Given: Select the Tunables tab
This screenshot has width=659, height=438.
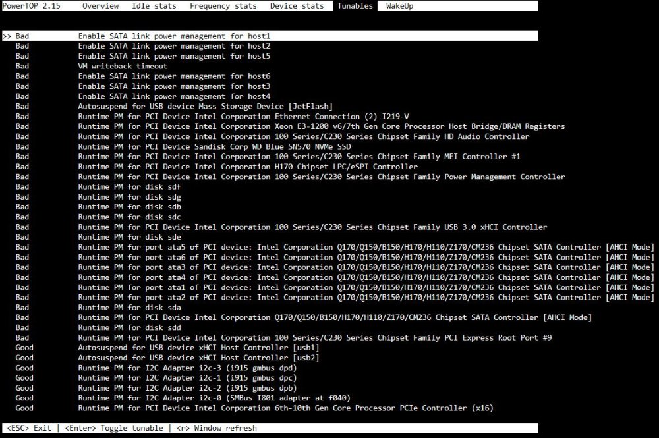Looking at the screenshot, I should point(355,6).
